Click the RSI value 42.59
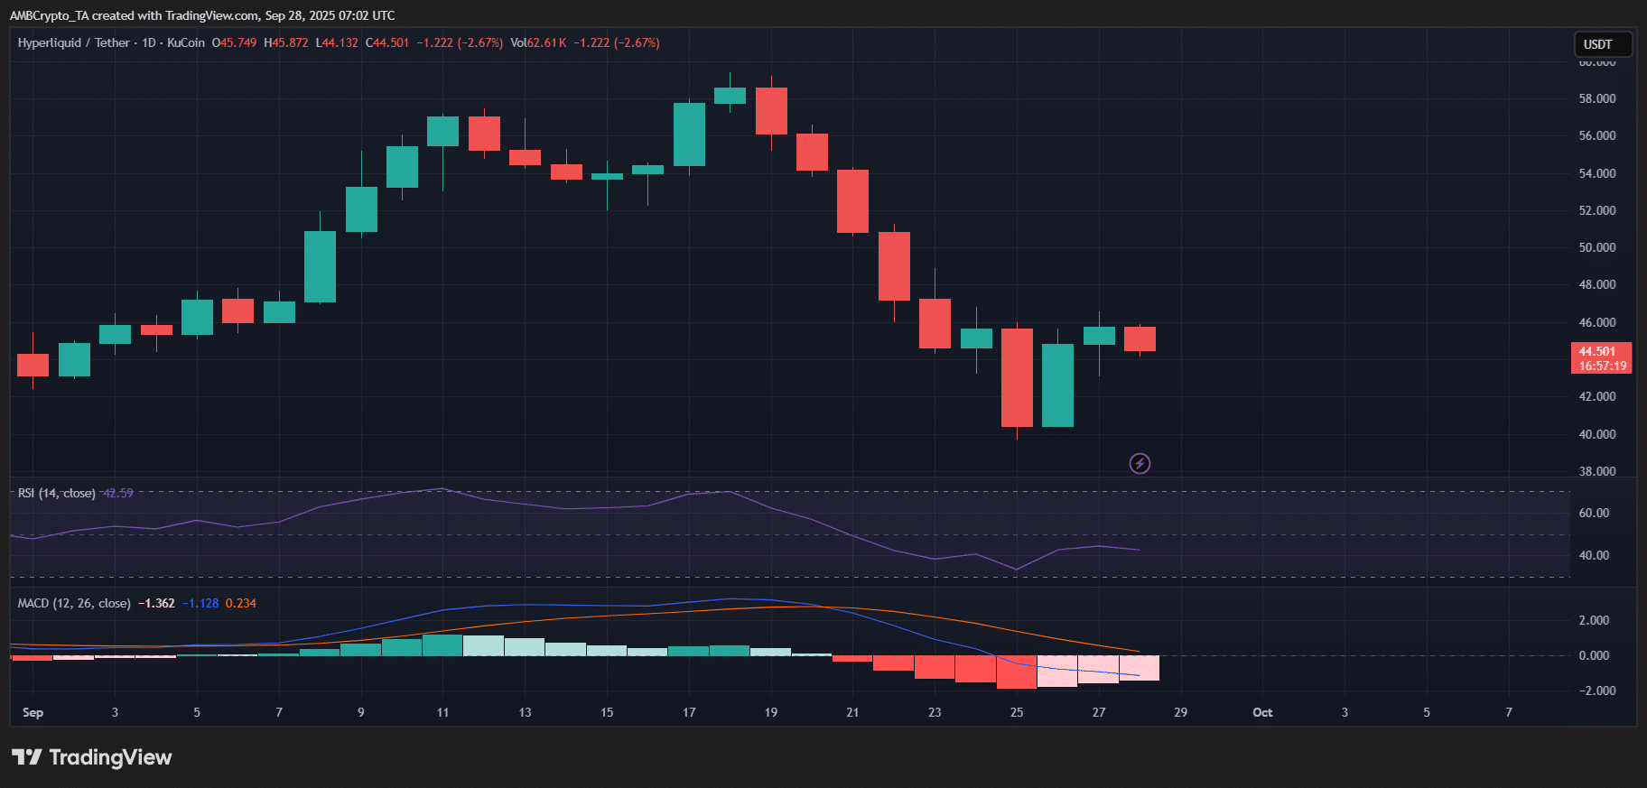 coord(118,493)
